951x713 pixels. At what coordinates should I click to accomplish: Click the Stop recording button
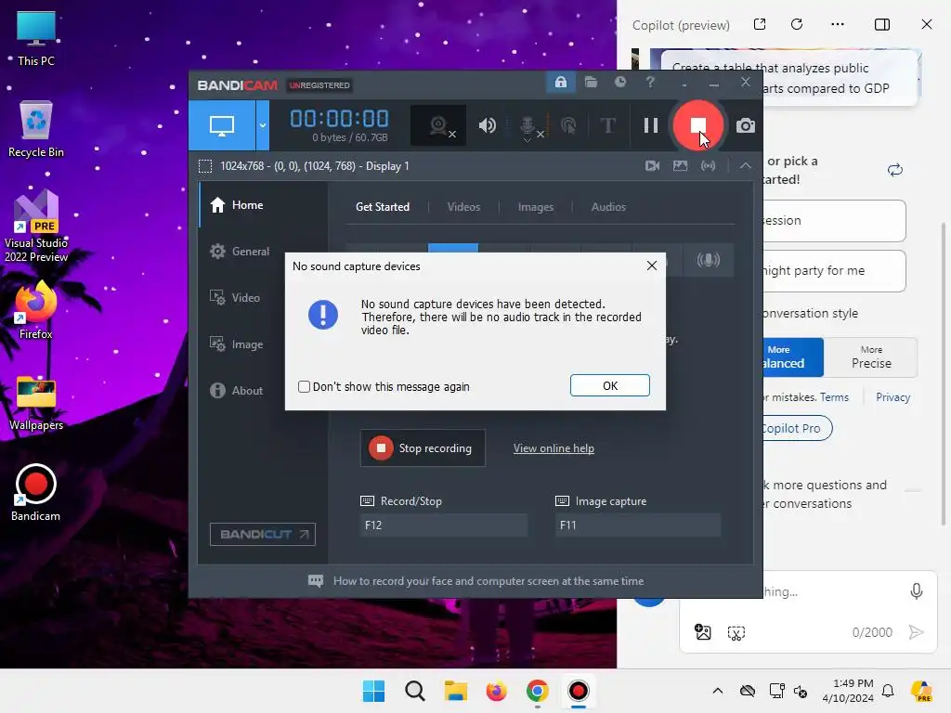point(423,448)
